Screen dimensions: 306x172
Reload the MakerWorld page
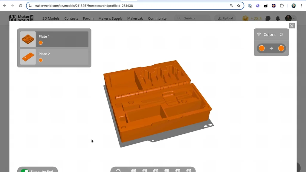point(21,6)
